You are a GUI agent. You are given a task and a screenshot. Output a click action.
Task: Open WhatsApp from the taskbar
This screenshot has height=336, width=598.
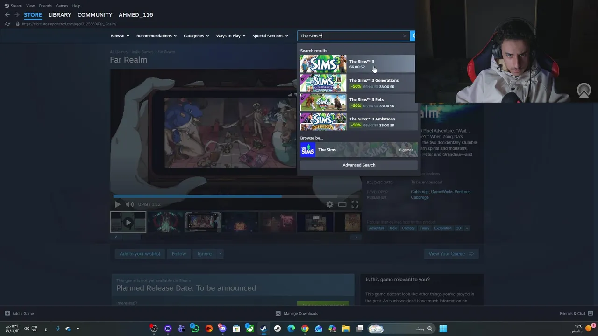[195, 329]
